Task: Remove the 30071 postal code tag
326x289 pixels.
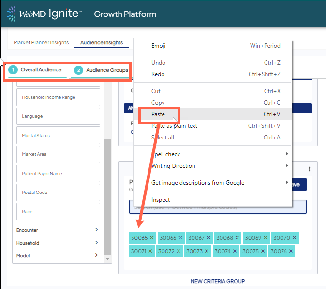Action: coord(150,251)
